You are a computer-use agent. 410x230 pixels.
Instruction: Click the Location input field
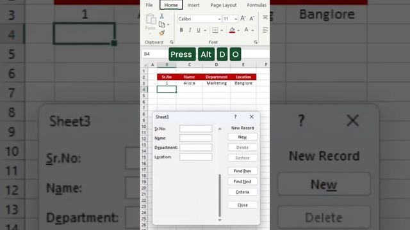pos(196,157)
